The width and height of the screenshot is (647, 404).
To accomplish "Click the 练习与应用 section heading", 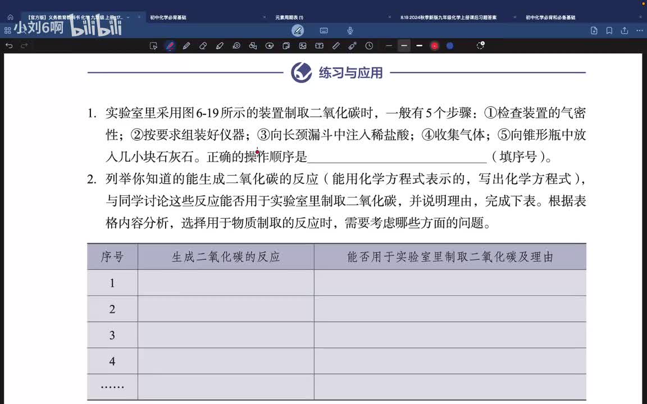I will click(x=350, y=73).
